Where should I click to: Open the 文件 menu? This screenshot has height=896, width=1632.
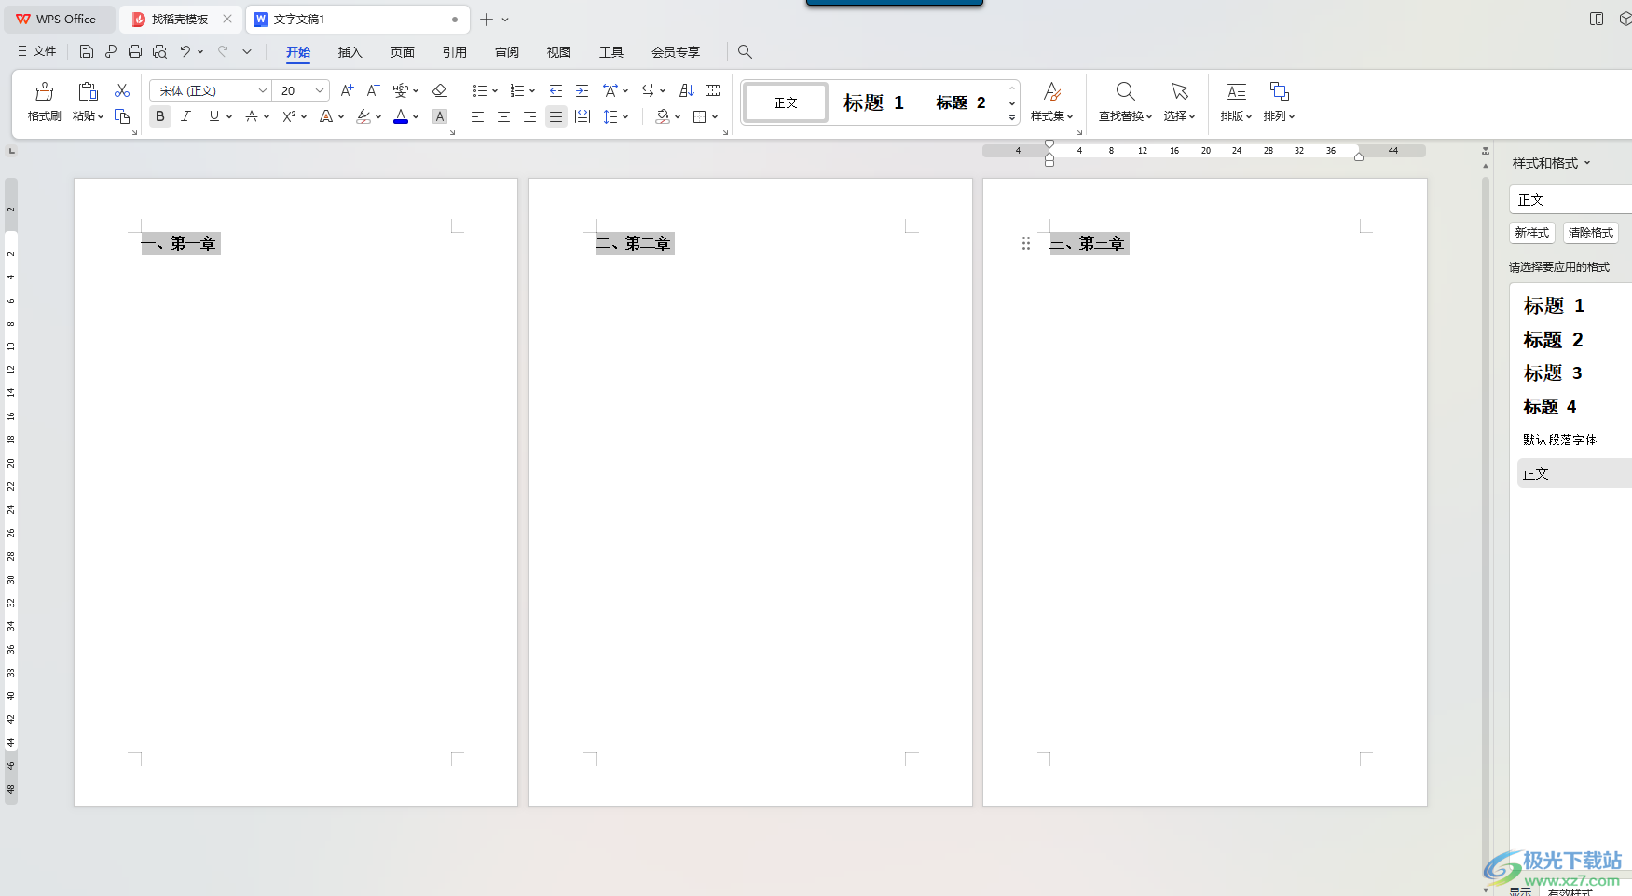coord(37,51)
